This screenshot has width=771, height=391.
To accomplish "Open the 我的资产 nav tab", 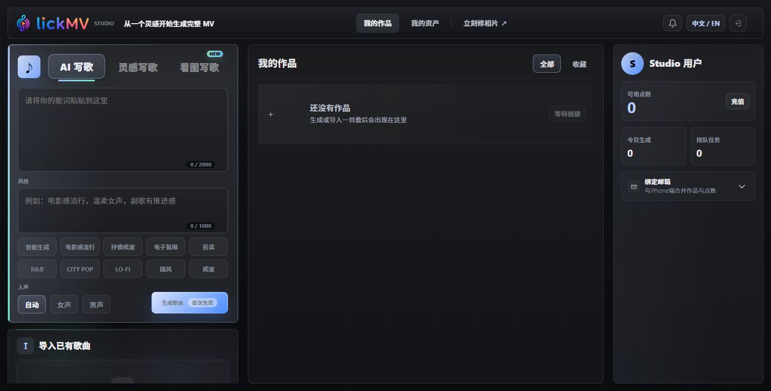I will point(425,23).
